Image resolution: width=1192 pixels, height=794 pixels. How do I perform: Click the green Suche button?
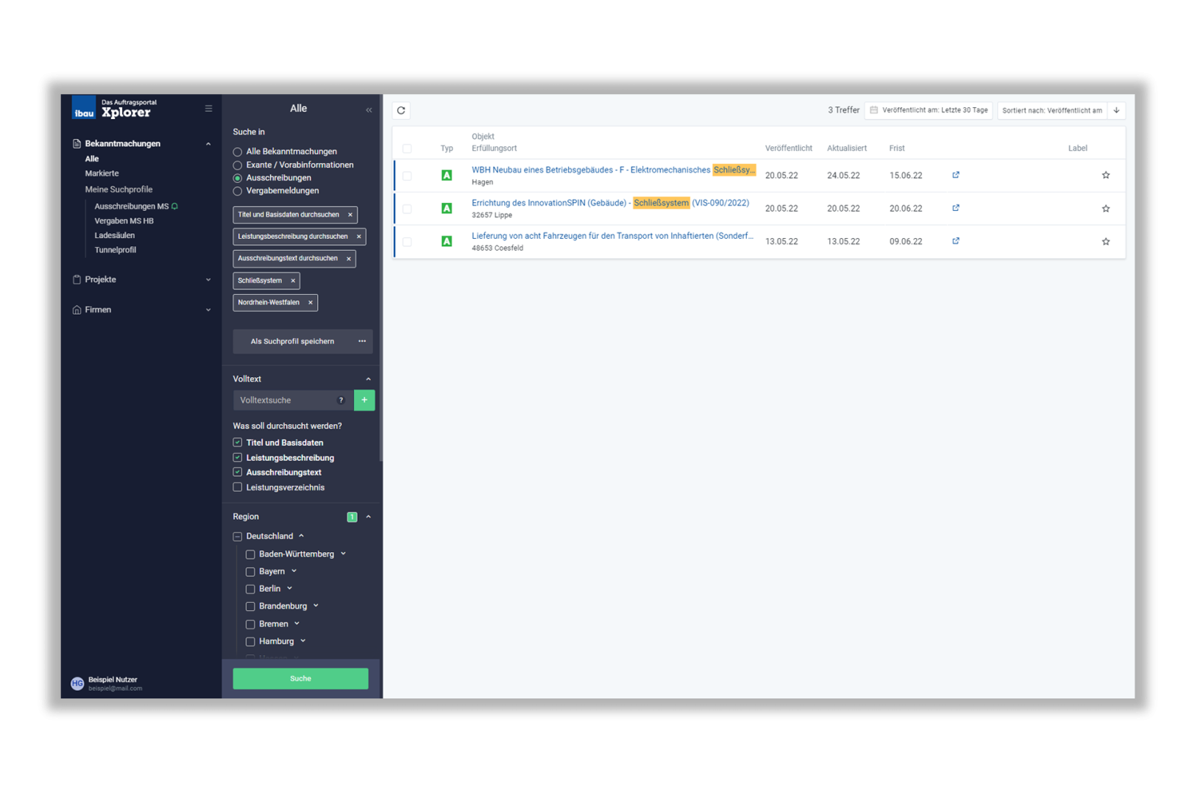coord(300,679)
